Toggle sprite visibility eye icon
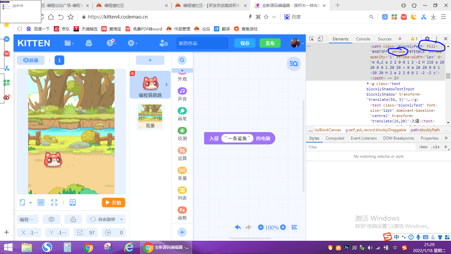This screenshot has height=254, width=451. click(x=52, y=219)
